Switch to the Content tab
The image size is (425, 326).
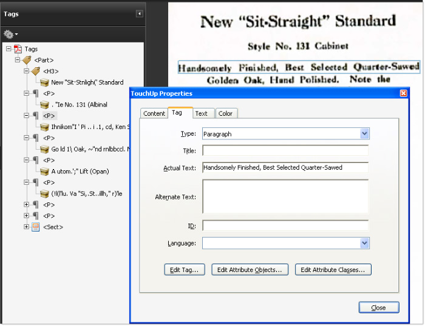click(154, 113)
